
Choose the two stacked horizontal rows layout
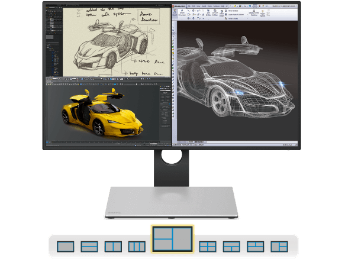[89, 247]
